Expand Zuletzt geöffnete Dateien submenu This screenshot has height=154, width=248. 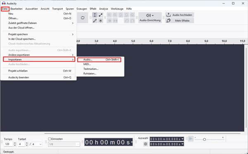click(x=39, y=23)
